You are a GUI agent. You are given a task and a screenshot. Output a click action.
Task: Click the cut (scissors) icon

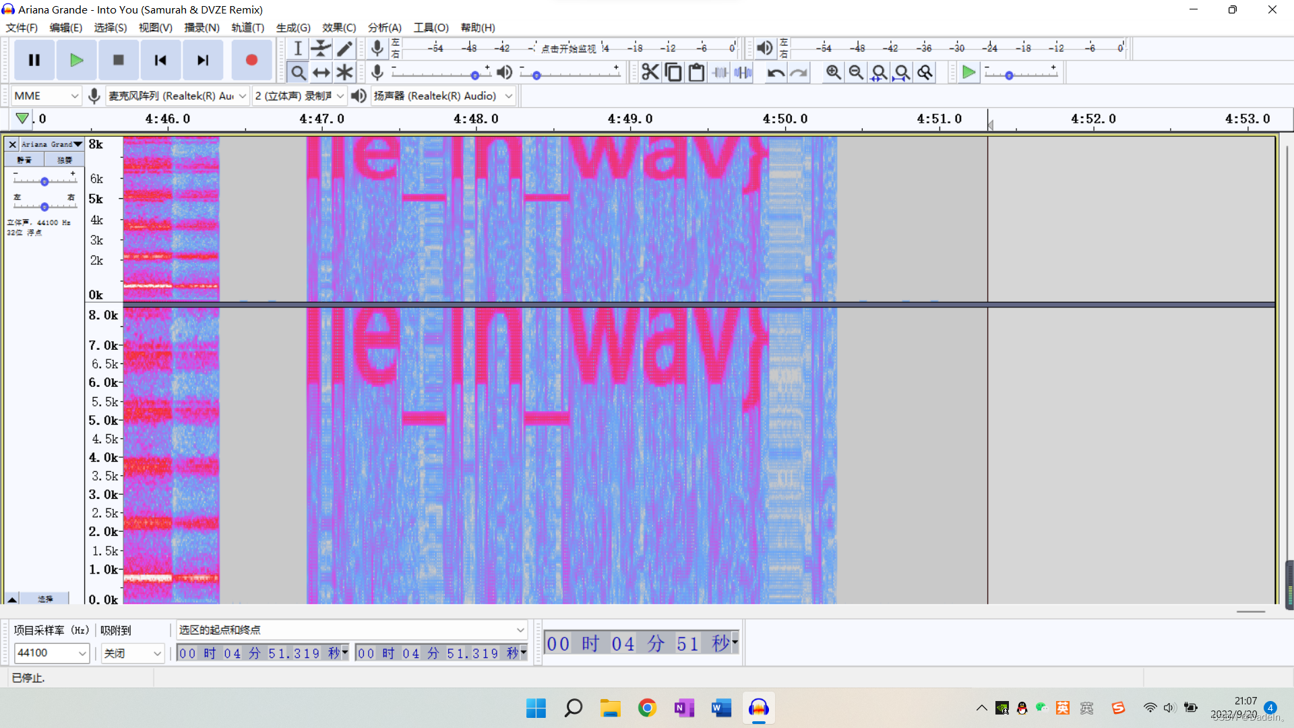(650, 72)
